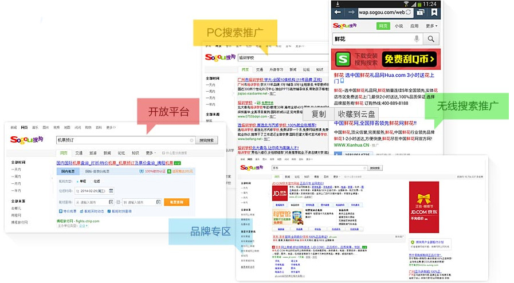The height and width of the screenshot is (283, 514).
Task: Tap the 免费刮Q币 banner button
Action: (409, 59)
